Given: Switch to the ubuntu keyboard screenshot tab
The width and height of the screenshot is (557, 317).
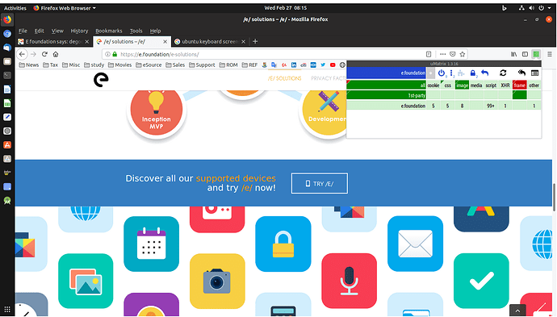Looking at the screenshot, I should click(210, 41).
